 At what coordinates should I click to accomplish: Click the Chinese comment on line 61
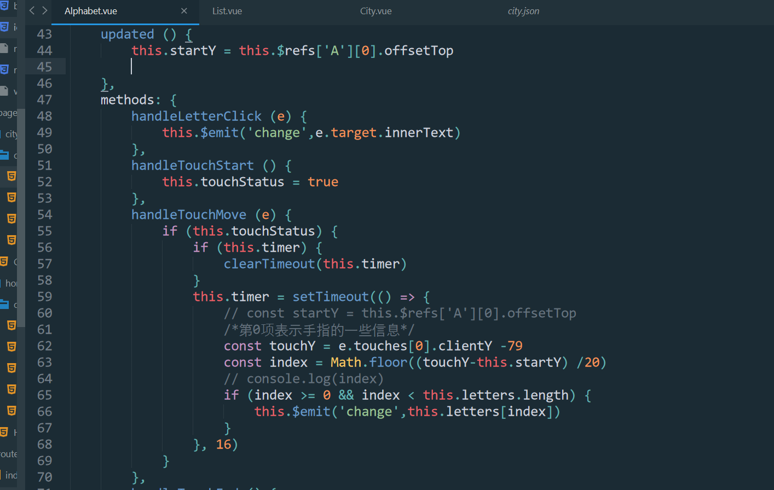319,329
